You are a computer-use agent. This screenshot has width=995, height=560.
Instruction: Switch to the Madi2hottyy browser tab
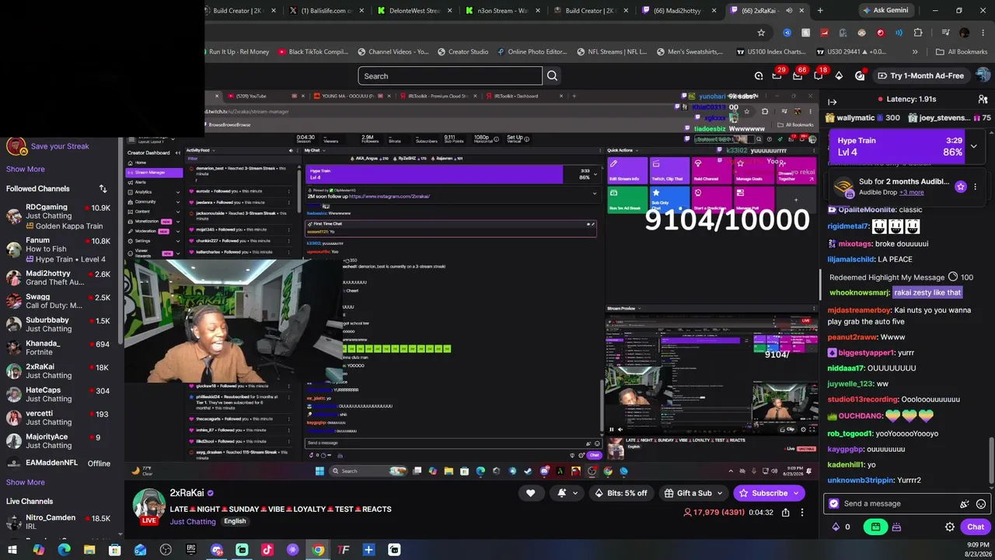point(678,10)
